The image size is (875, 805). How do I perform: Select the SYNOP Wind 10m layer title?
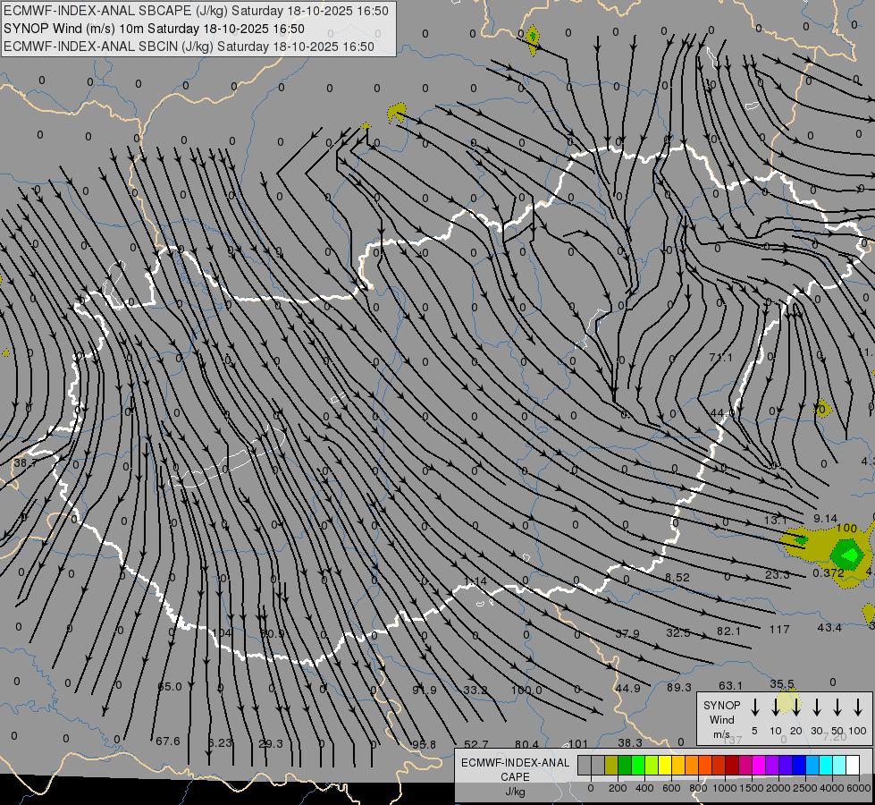coord(160,29)
